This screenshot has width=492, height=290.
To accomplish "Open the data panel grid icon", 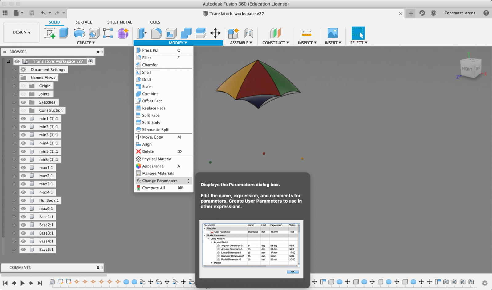I will (5, 13).
